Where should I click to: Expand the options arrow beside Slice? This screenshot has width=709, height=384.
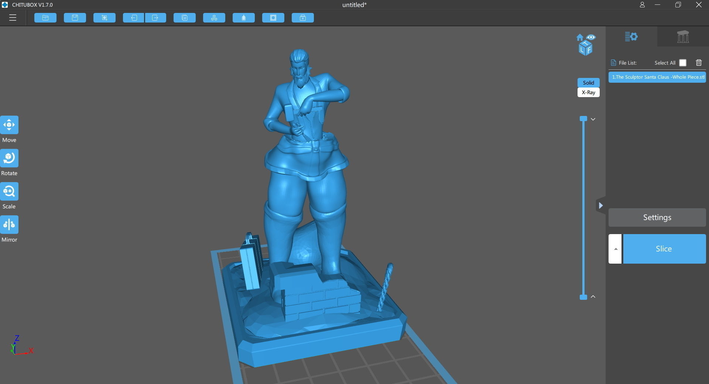[x=615, y=249]
